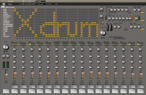Click the compressor thresh knob
This screenshot has height=95, width=146.
tap(113, 18)
